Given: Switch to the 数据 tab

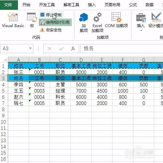Looking at the screenshot, I should 150,5.
